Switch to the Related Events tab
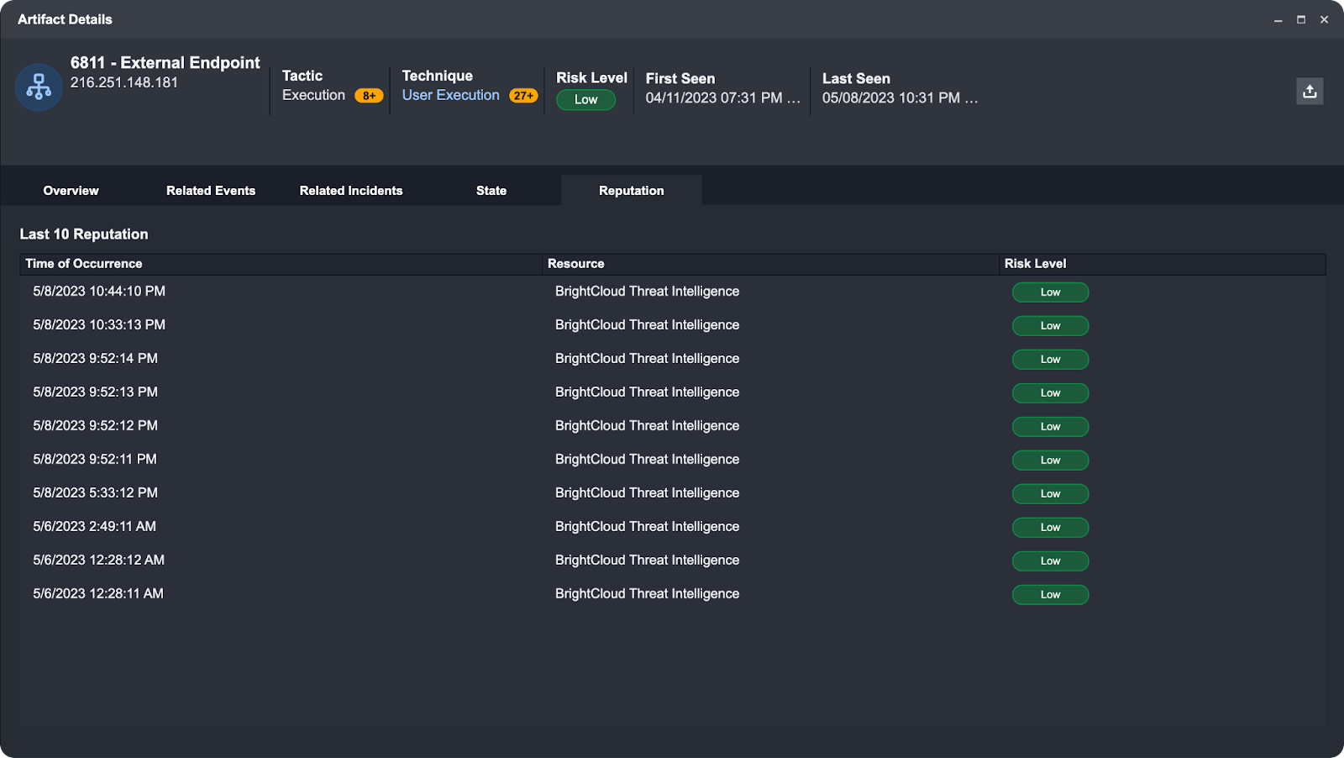Screen dimensions: 1344x758 (211, 191)
